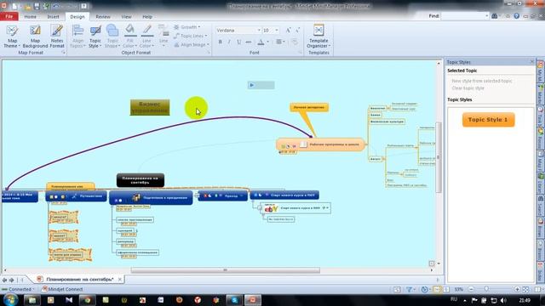Toggle strikethrough formatting
Viewport: 545px width, 306px height.
click(249, 42)
